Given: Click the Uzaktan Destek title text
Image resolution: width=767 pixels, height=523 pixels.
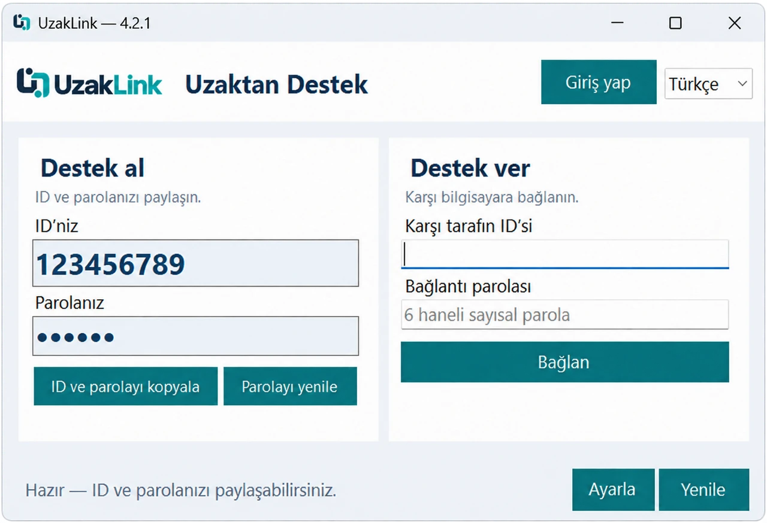Looking at the screenshot, I should point(276,84).
